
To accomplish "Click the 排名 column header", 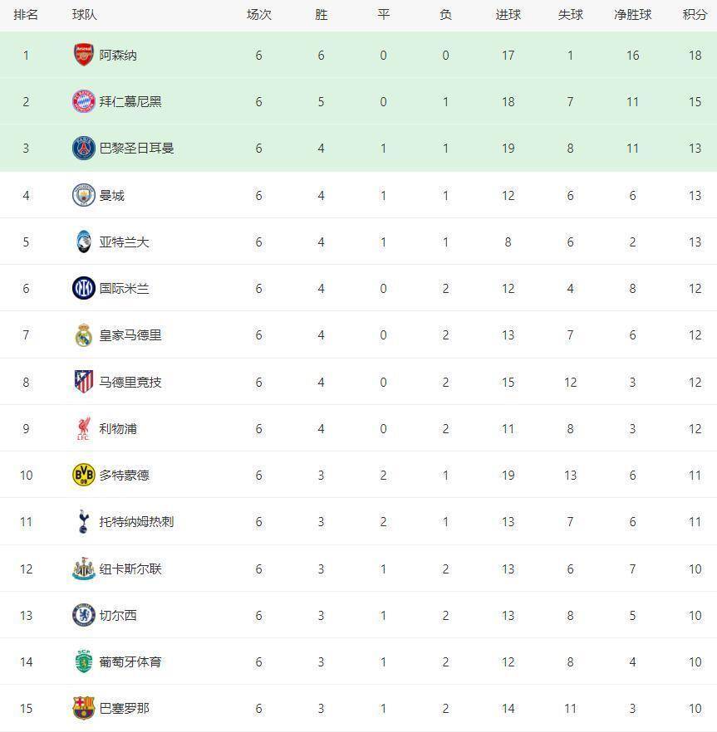I will [x=26, y=15].
